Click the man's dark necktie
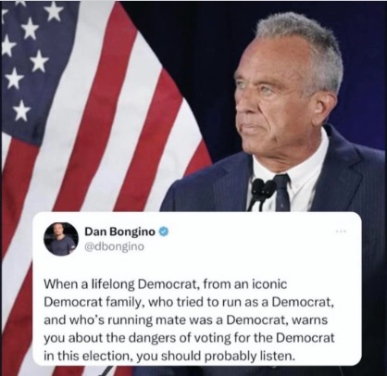The width and height of the screenshot is (387, 376). coord(282,193)
